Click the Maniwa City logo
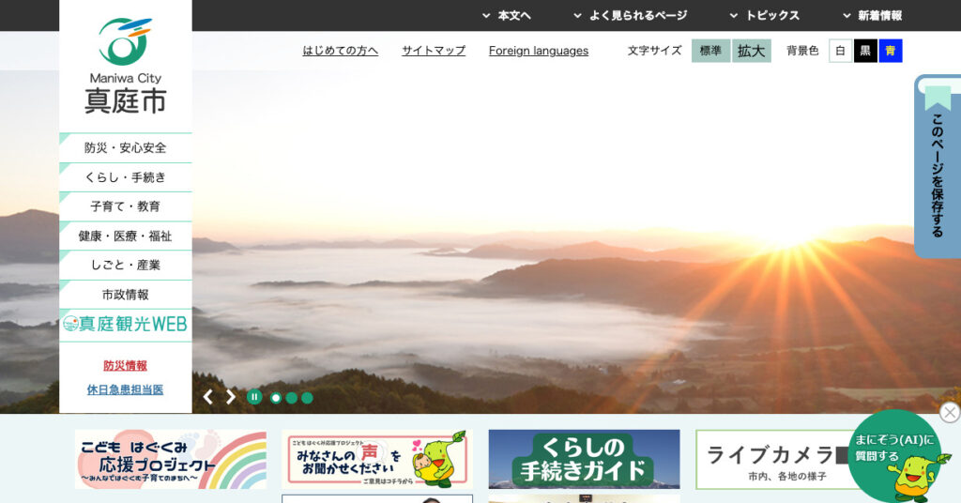 point(125,66)
